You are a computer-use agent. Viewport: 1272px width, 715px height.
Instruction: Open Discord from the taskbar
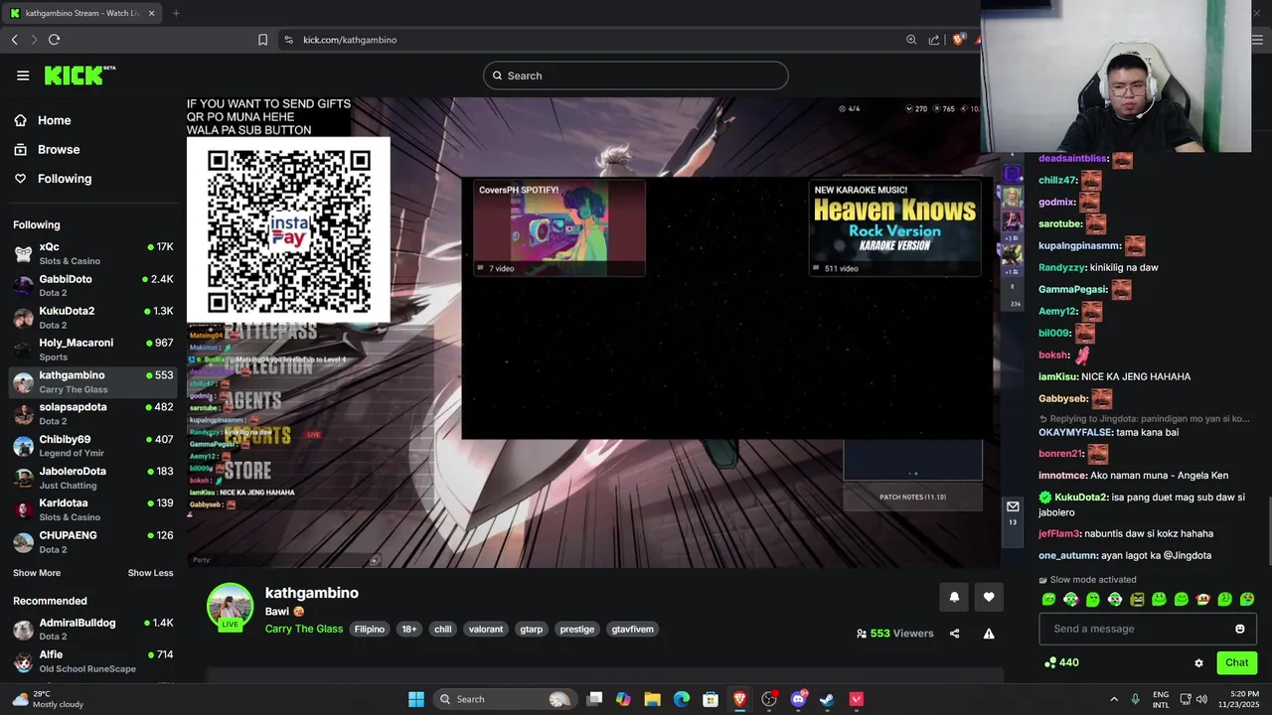(798, 699)
